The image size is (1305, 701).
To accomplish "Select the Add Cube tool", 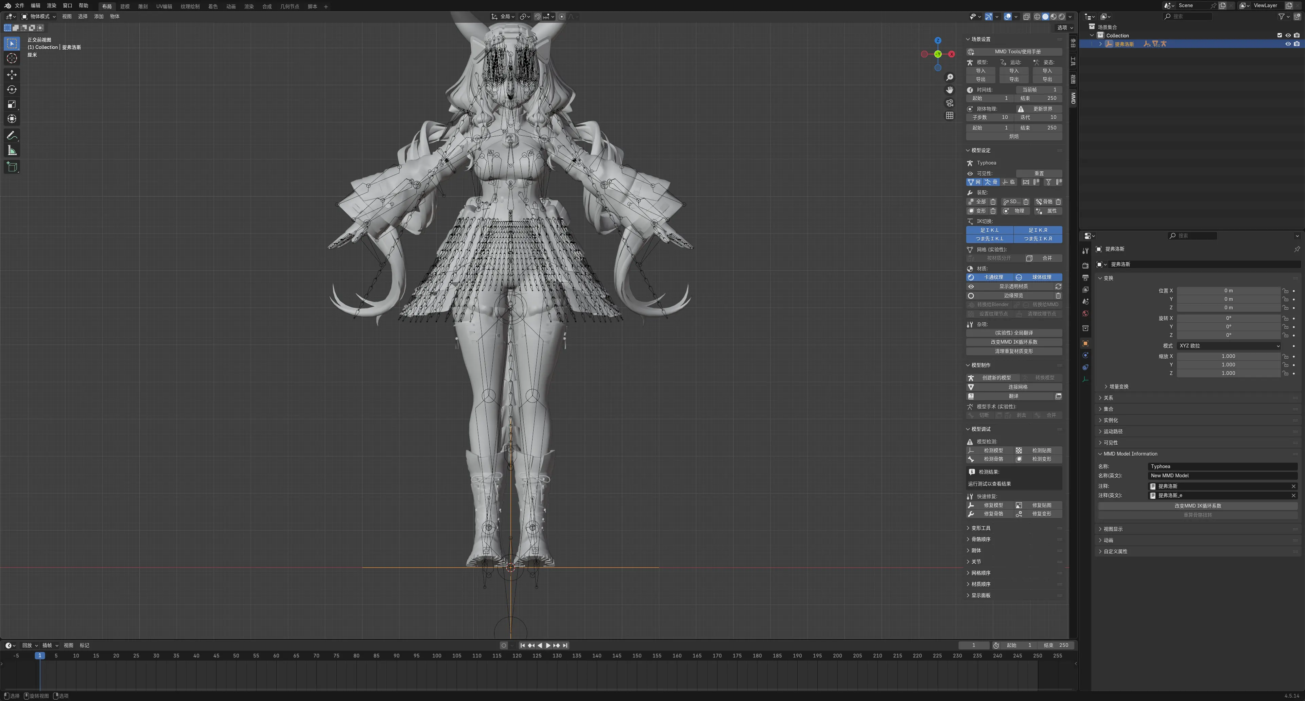I will (12, 167).
